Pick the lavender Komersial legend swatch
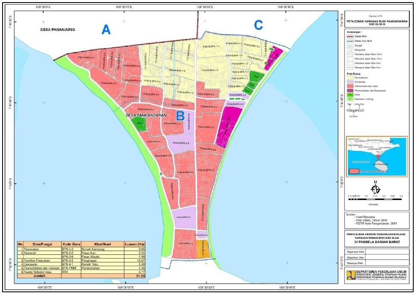Image resolution: width=415 pixels, height=294 pixels. (350, 82)
